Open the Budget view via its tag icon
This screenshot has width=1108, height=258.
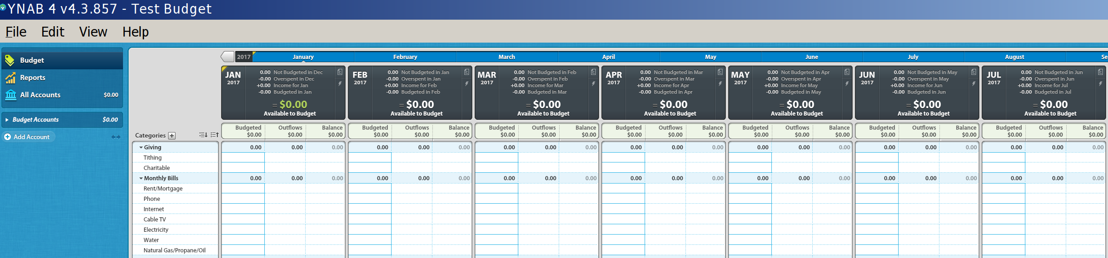[x=10, y=60]
